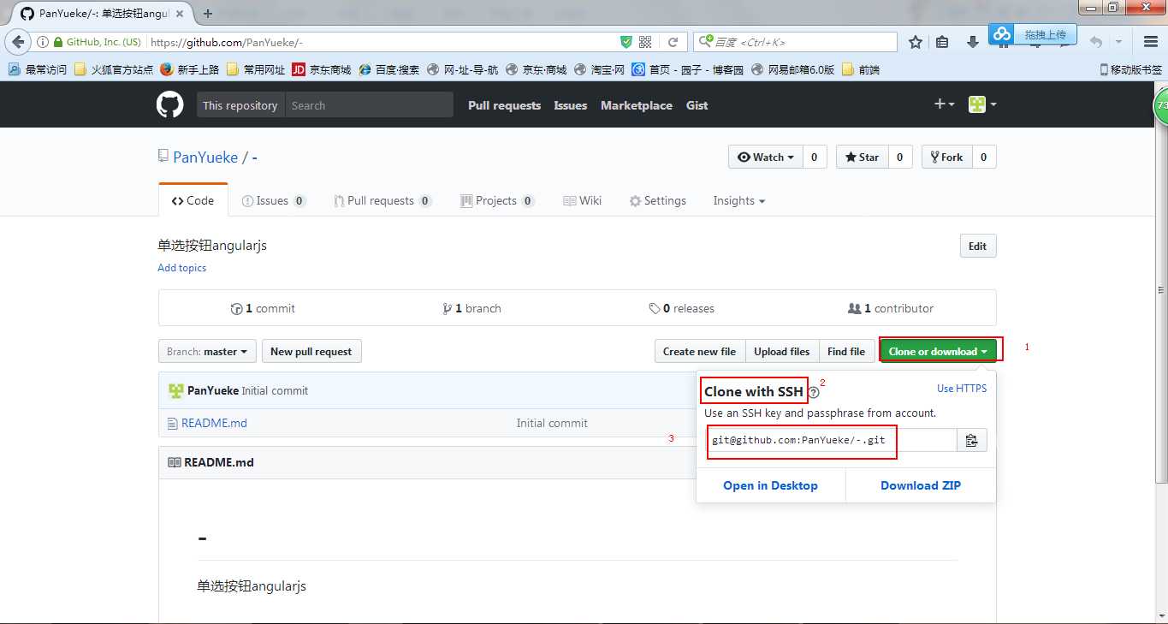Screen dimensions: 1168x624
Task: Open the 网易邮箱6.0版 bookmark
Action: point(792,69)
